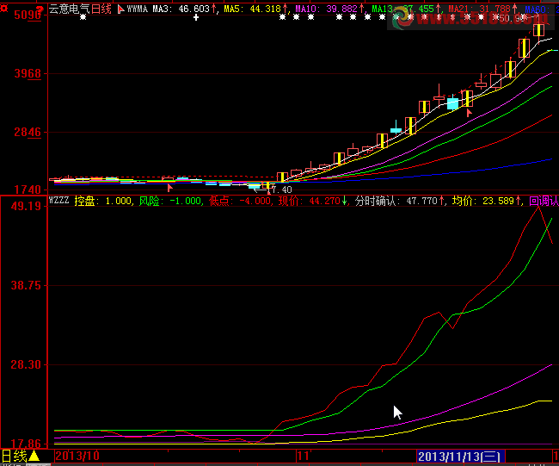Click the yellow triangle next to 日线
The width and height of the screenshot is (559, 466).
pos(34,456)
